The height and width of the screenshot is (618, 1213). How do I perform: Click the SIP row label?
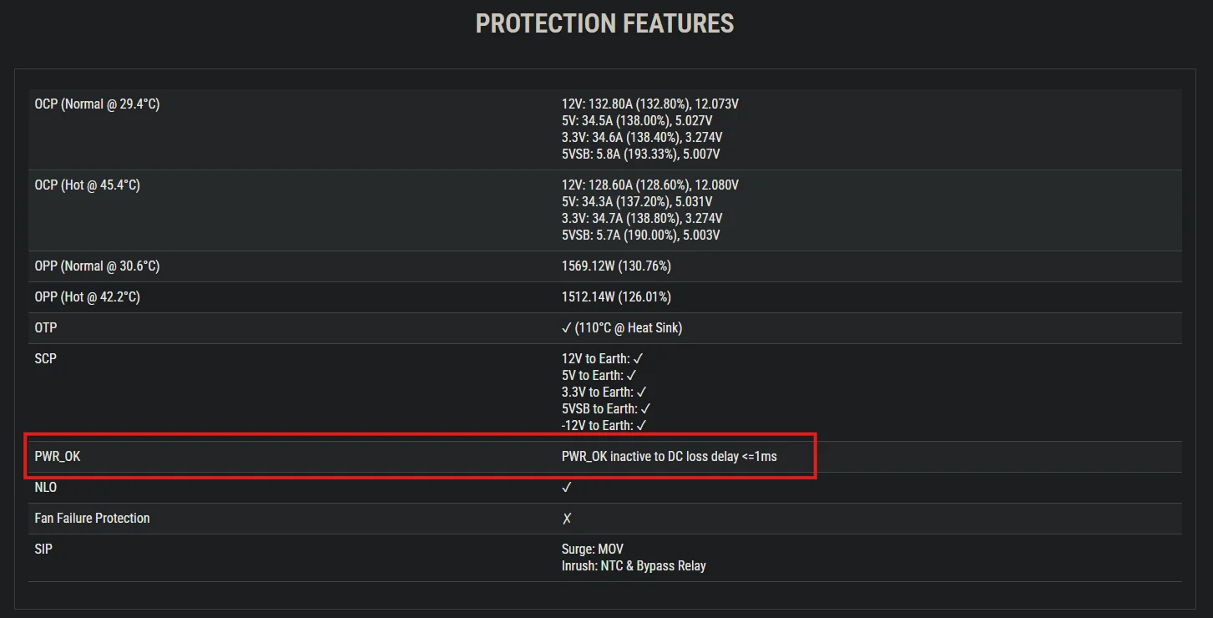[x=43, y=550]
